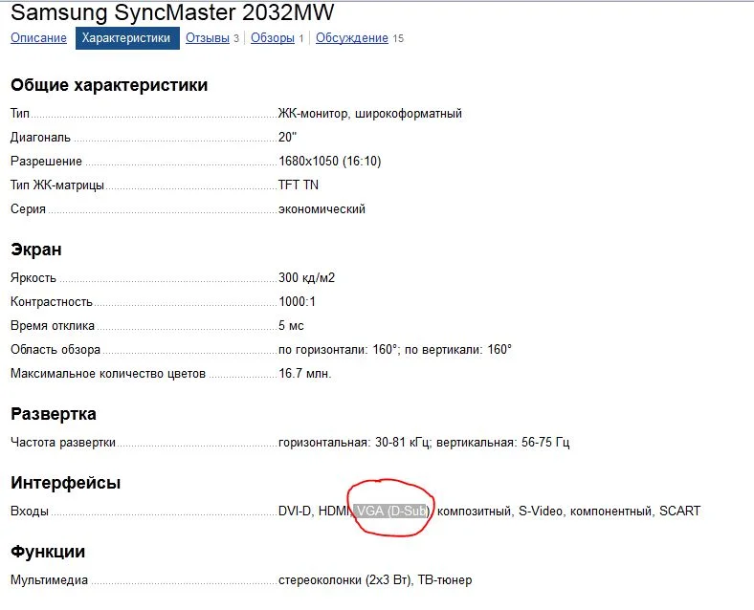This screenshot has height=610, width=754.
Task: Click the Тип ЖК-матрицы label
Action: (57, 185)
